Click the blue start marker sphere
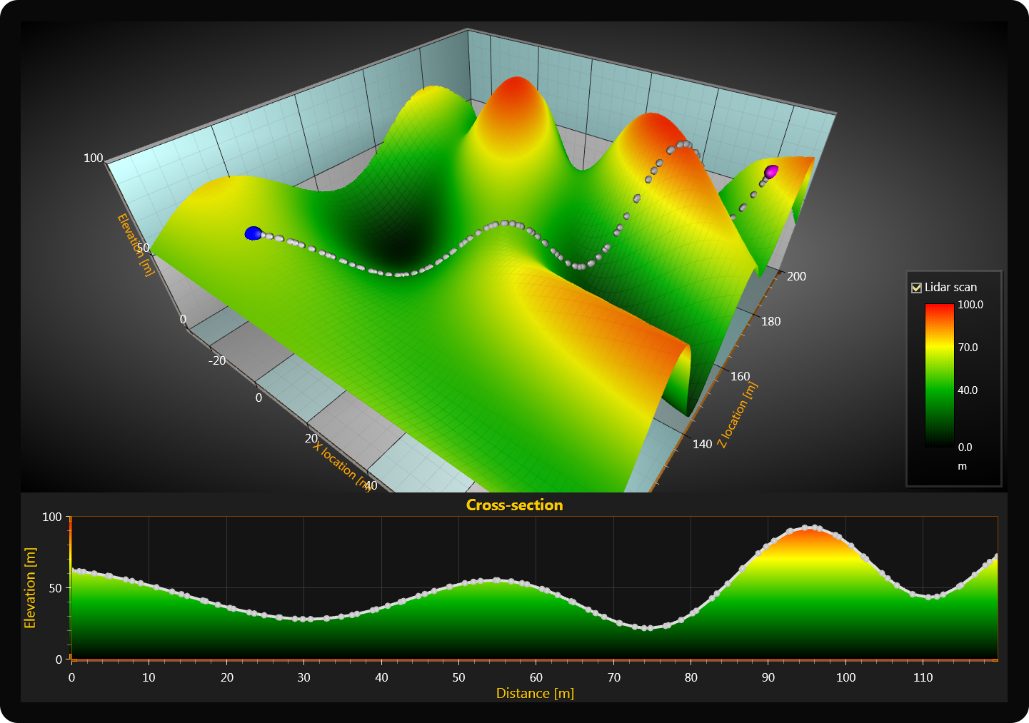The width and height of the screenshot is (1029, 723). (x=254, y=233)
